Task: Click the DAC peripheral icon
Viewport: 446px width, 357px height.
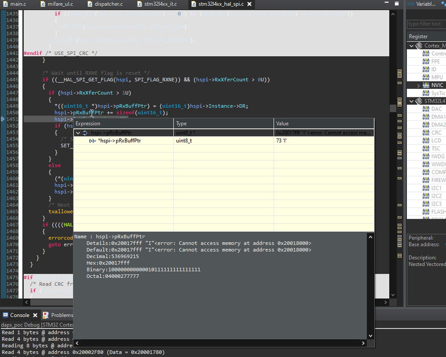Action: 426,109
